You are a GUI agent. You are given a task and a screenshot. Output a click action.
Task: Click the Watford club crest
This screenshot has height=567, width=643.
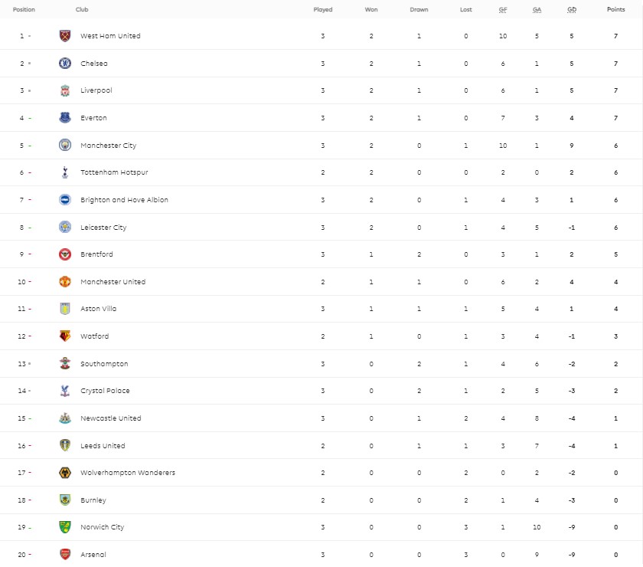[65, 336]
